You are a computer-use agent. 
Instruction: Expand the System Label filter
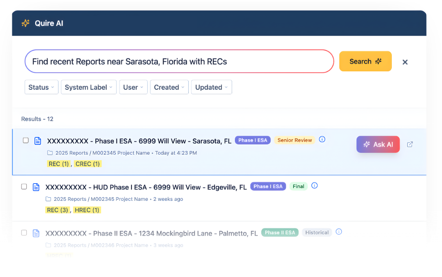coord(88,87)
